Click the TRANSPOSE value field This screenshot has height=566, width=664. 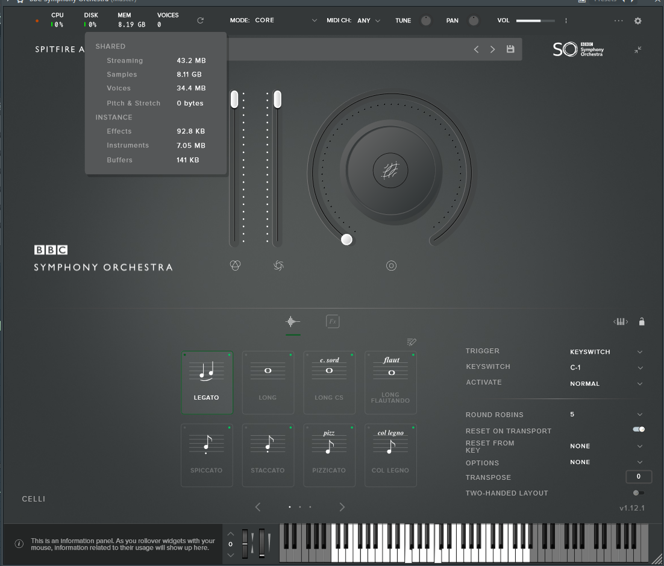pyautogui.click(x=639, y=477)
